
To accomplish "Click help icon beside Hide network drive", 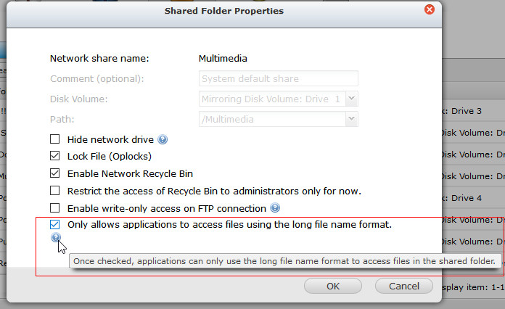I will click(163, 139).
